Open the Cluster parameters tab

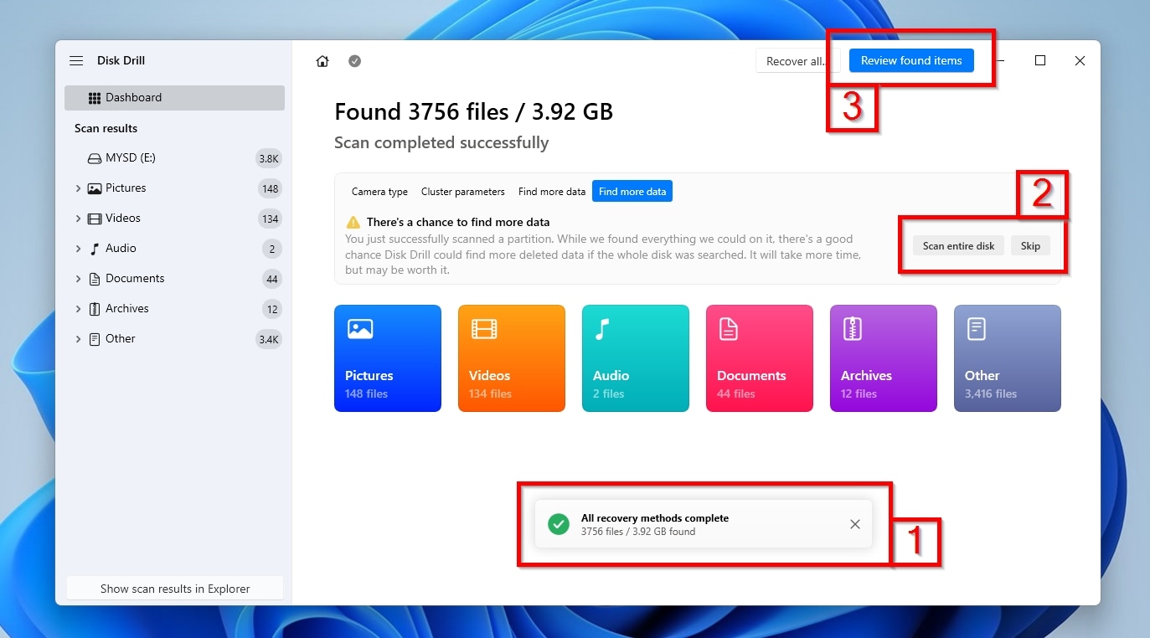pos(462,191)
